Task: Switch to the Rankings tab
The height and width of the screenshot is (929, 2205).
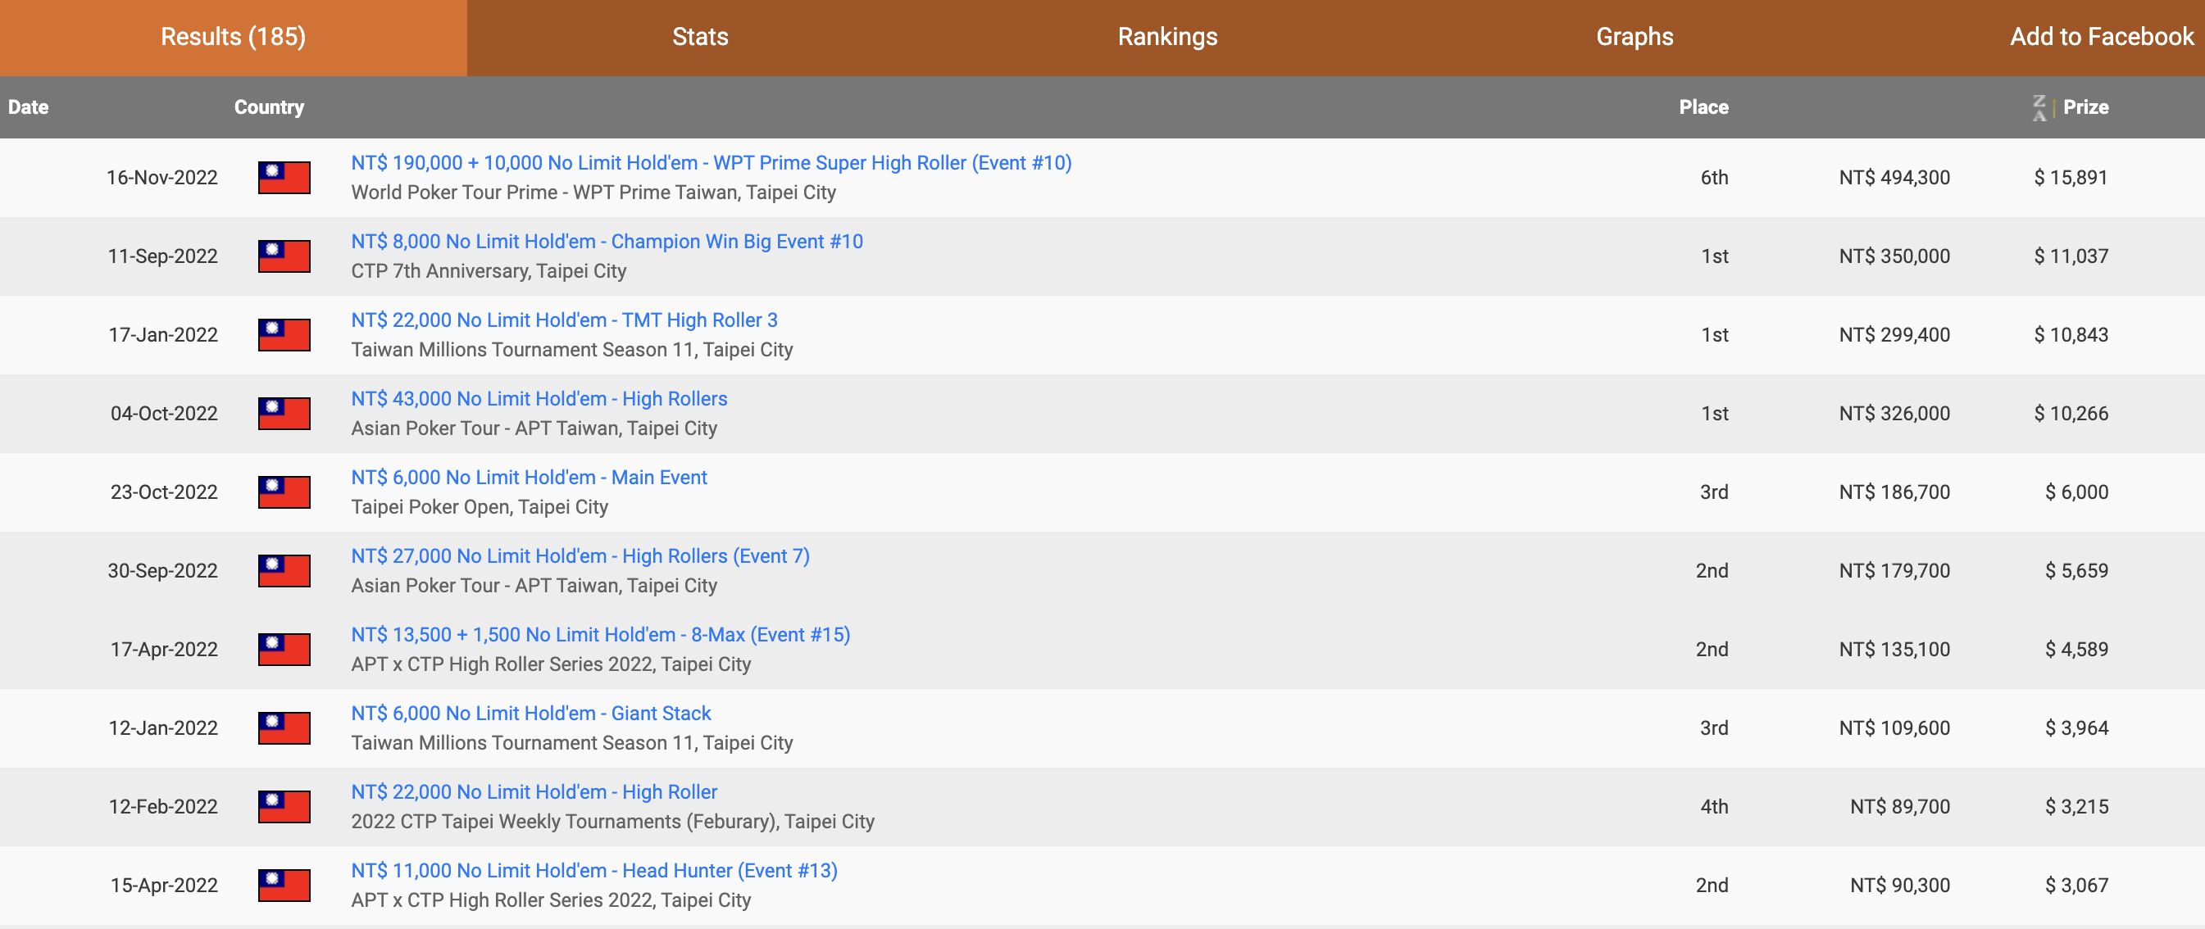Action: (1166, 37)
